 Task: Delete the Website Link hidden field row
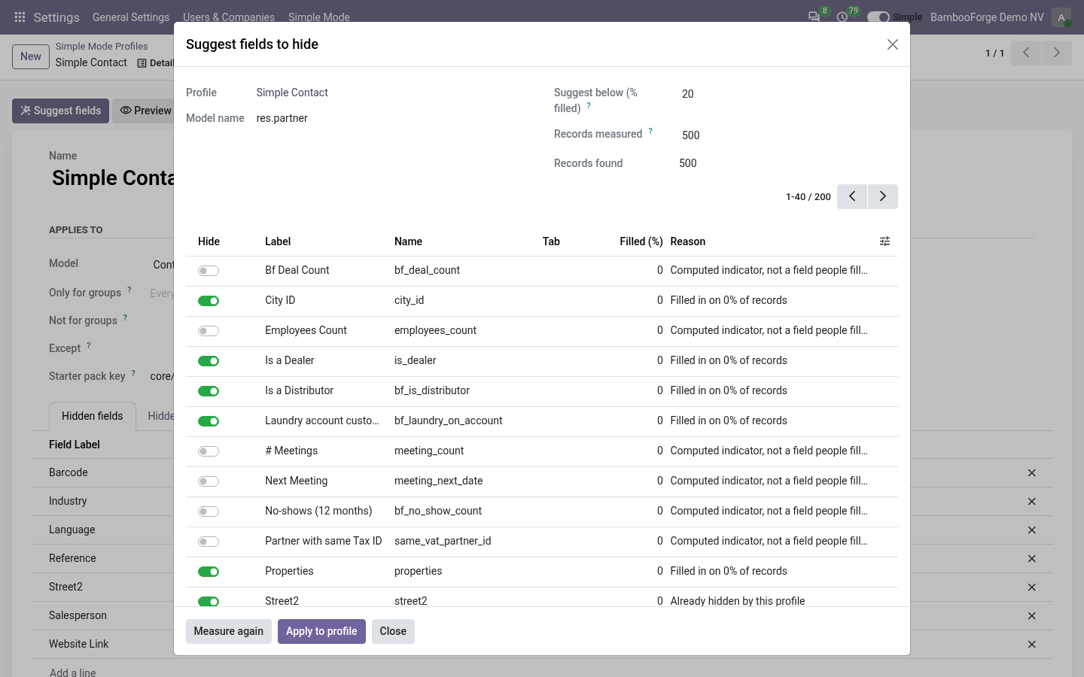pos(1032,645)
